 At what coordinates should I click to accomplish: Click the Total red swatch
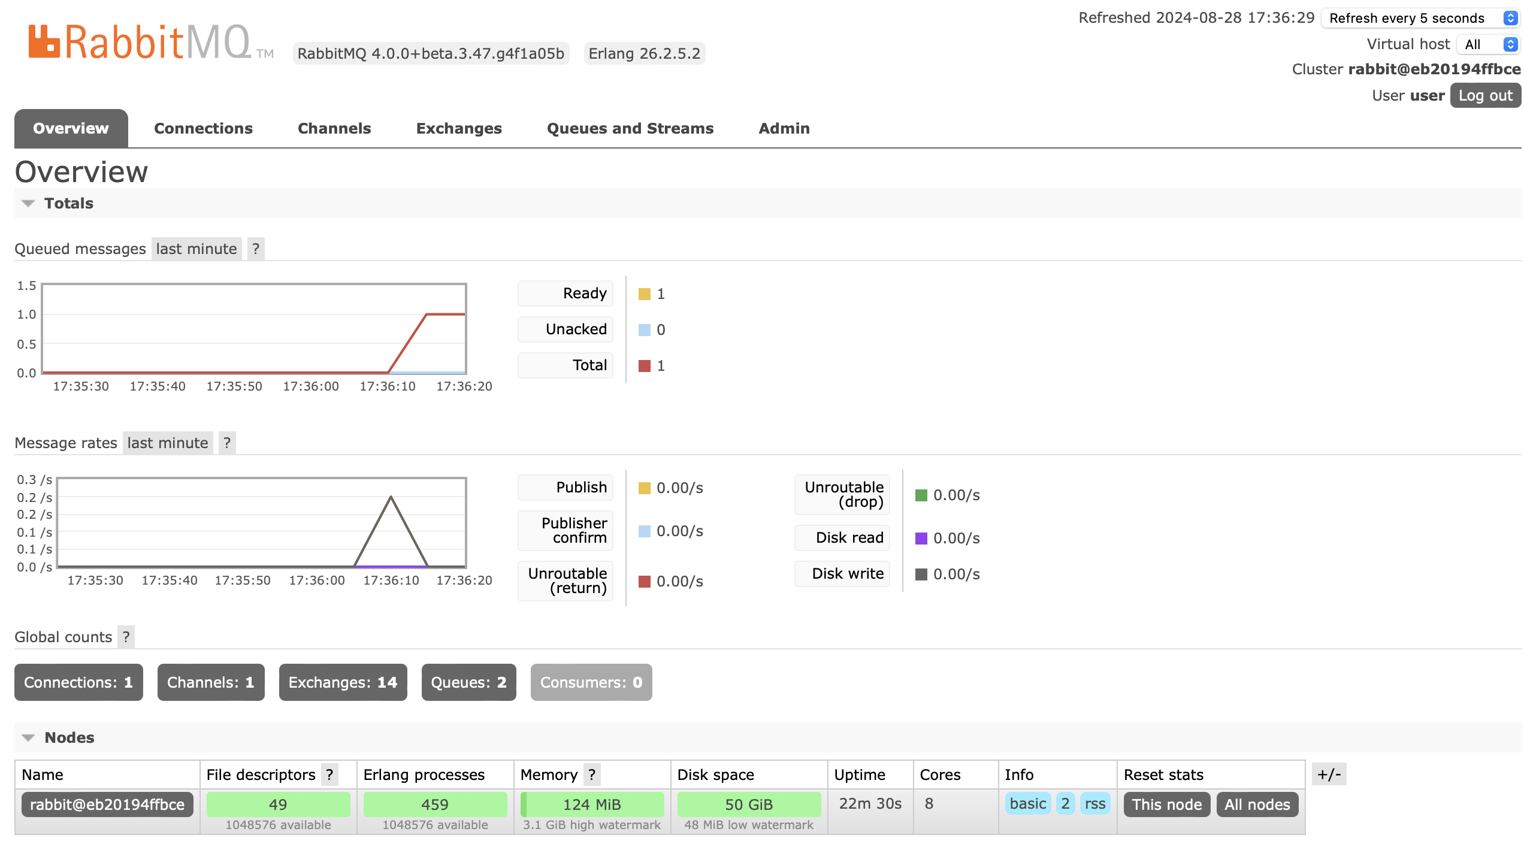[x=645, y=366]
